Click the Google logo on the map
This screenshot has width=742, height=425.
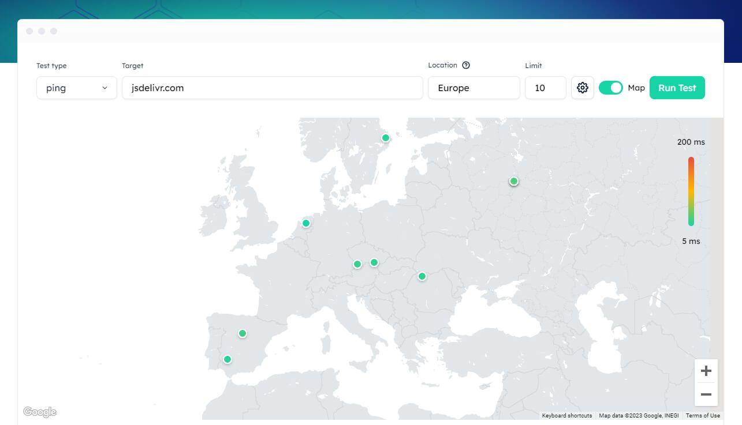click(40, 412)
